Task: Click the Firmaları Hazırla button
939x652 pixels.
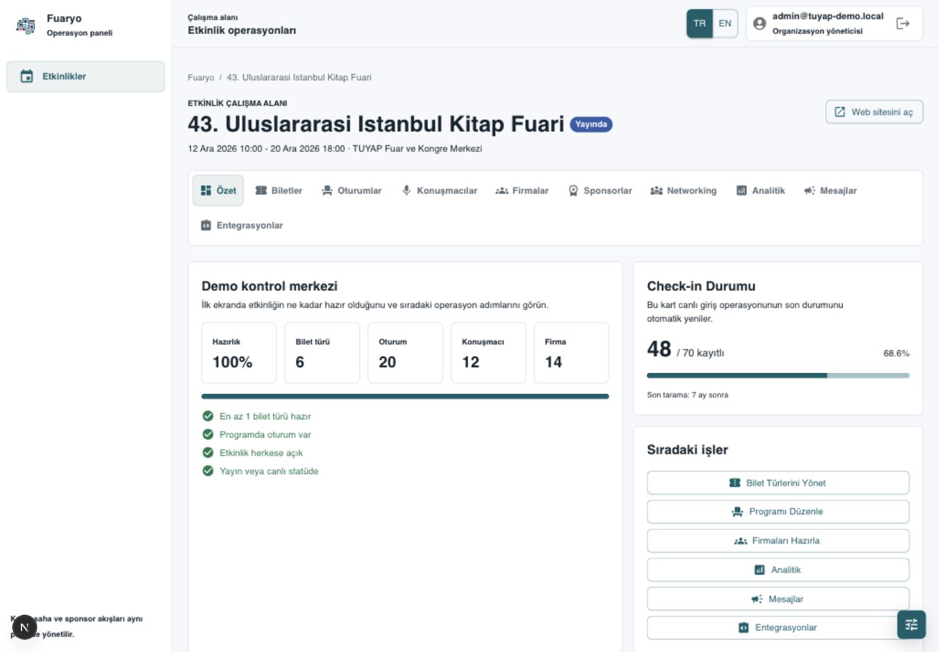Action: point(778,541)
